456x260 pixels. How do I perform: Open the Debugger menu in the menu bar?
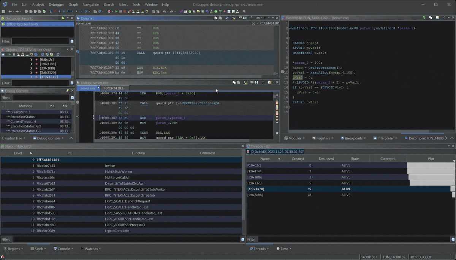56,5
